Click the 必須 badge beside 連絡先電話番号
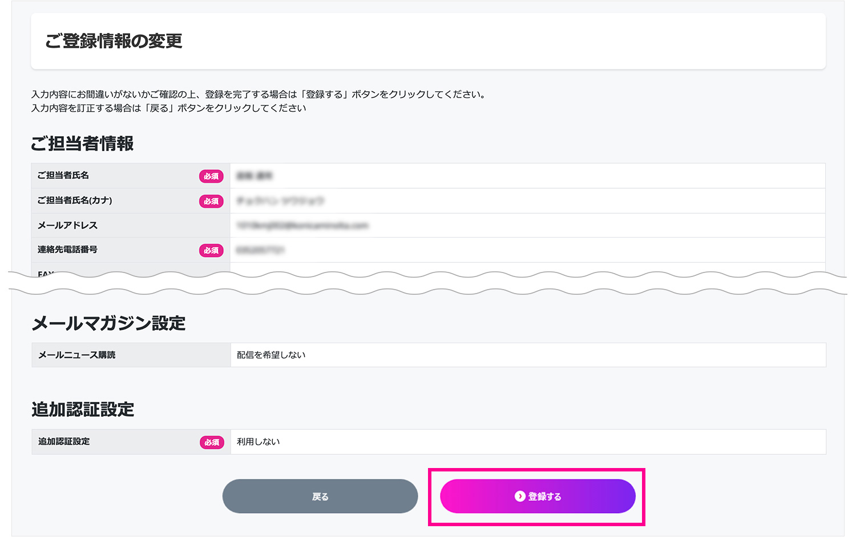The height and width of the screenshot is (537, 856). pyautogui.click(x=211, y=250)
